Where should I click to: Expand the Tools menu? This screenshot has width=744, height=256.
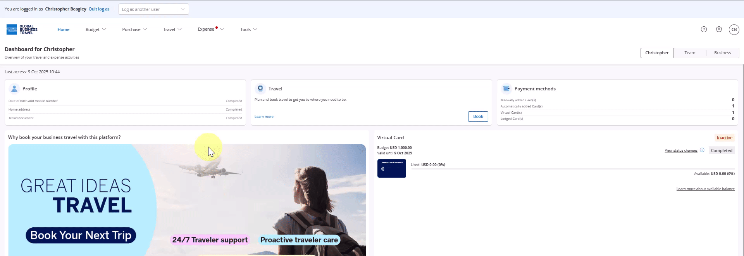pyautogui.click(x=248, y=29)
